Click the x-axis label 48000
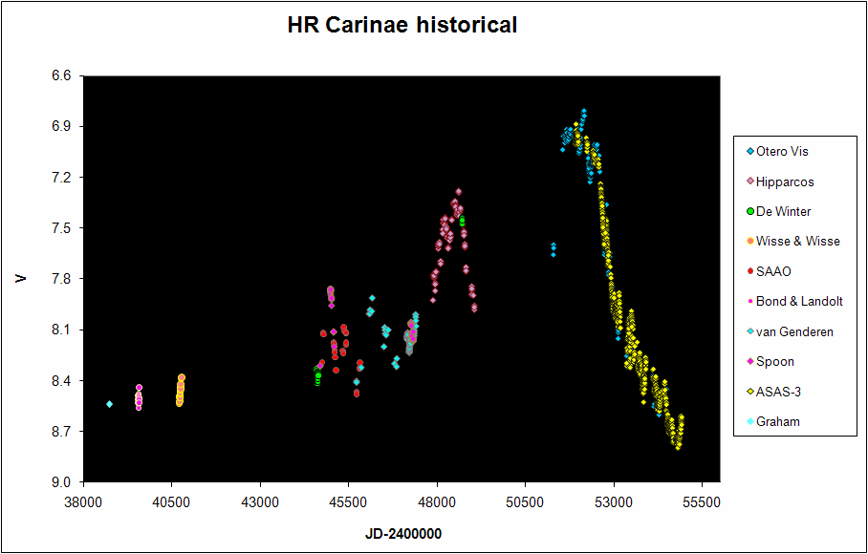Screen dimensions: 868x554 coord(437,502)
